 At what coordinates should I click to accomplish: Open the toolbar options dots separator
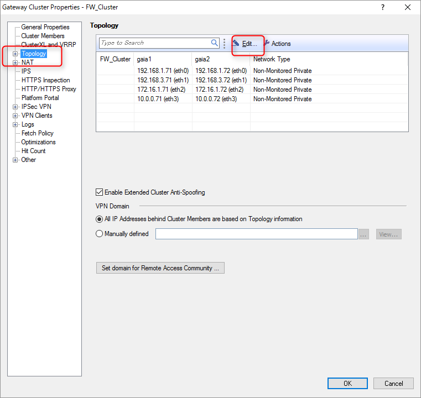tap(224, 44)
